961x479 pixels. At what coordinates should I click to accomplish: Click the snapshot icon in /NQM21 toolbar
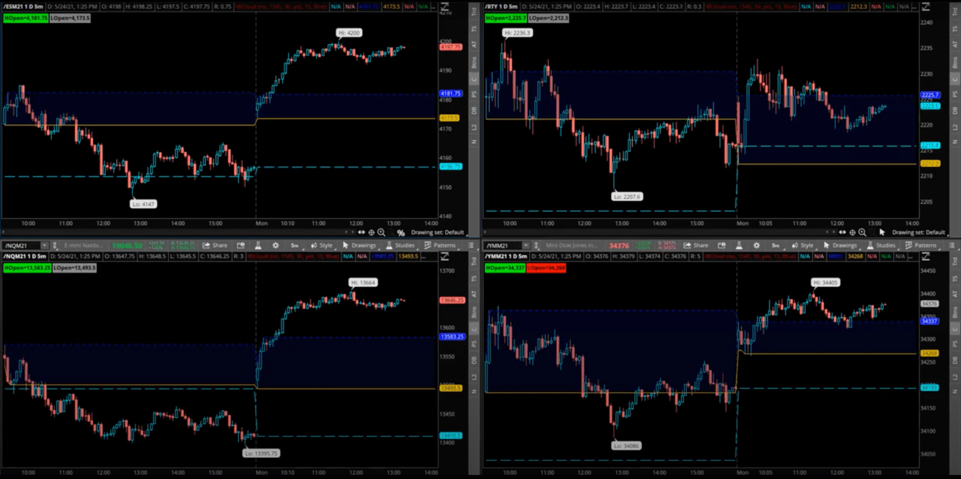tap(241, 246)
